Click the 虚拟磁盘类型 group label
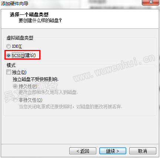This screenshot has width=160, height=158. point(20,38)
